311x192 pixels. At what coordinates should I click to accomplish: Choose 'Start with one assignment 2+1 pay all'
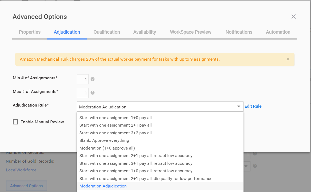[160, 125]
